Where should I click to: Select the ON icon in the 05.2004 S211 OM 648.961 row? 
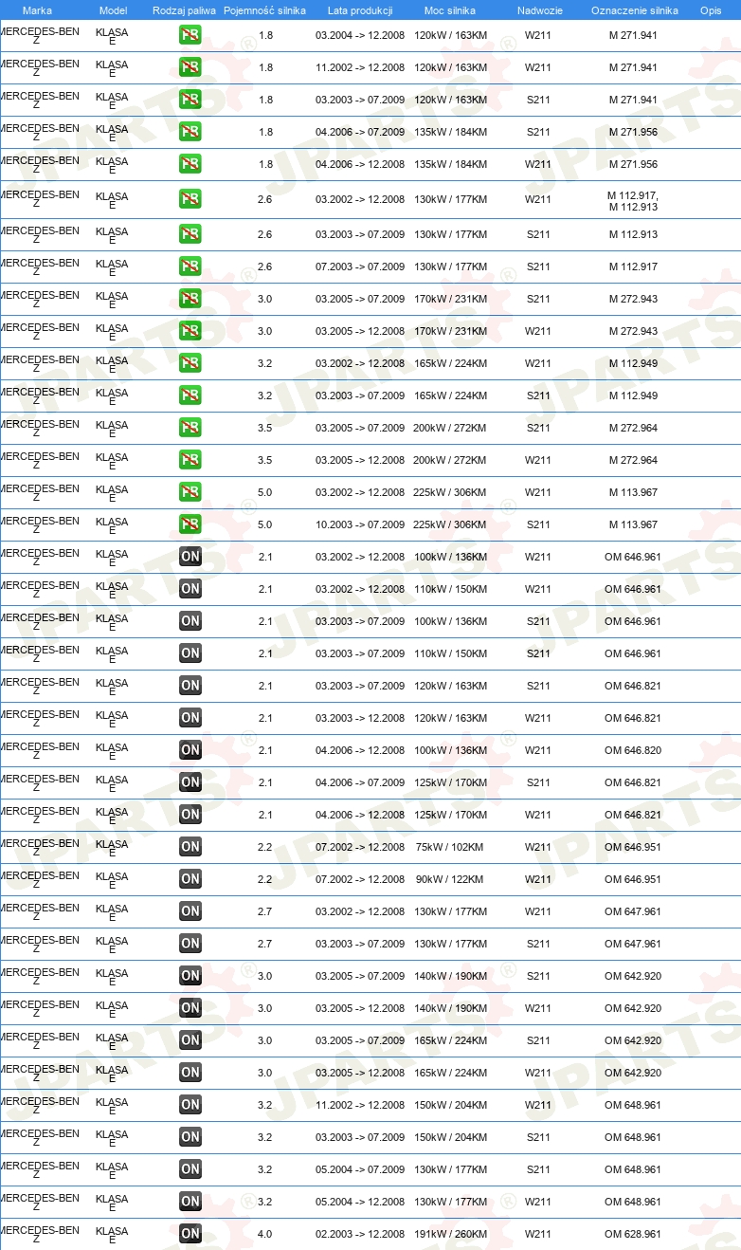click(190, 1170)
